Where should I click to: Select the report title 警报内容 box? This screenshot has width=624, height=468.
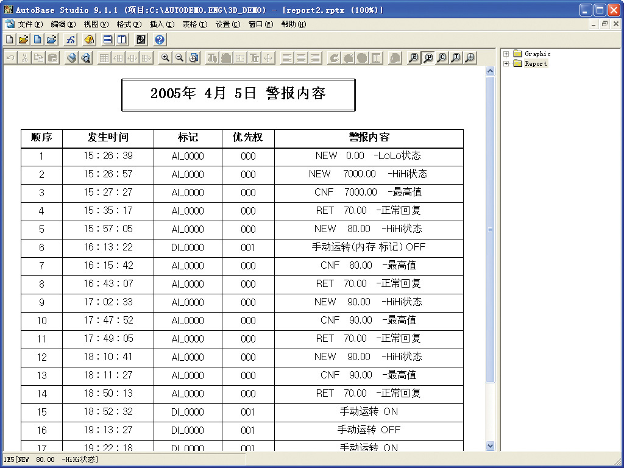[238, 94]
